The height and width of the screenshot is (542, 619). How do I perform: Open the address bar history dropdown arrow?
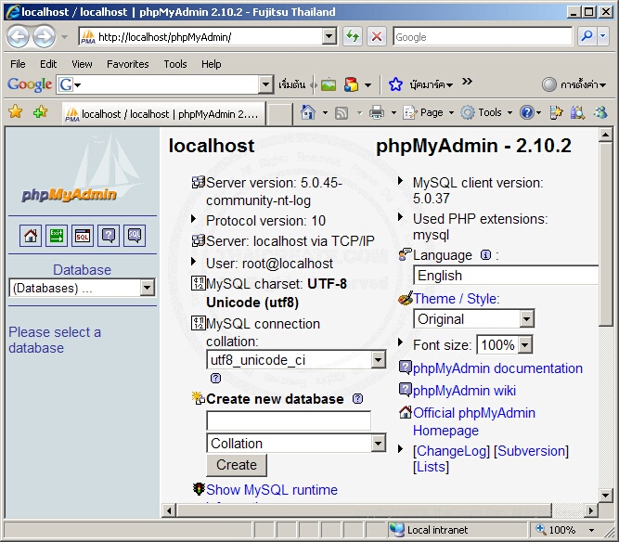tap(329, 37)
